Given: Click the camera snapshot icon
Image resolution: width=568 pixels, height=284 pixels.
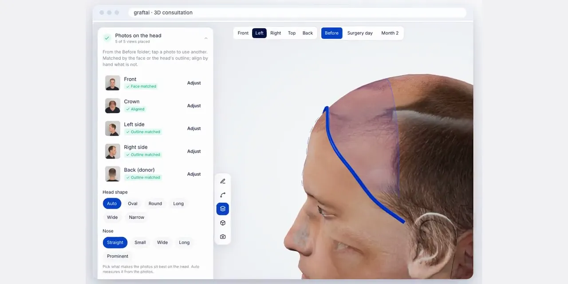Looking at the screenshot, I should tap(223, 237).
